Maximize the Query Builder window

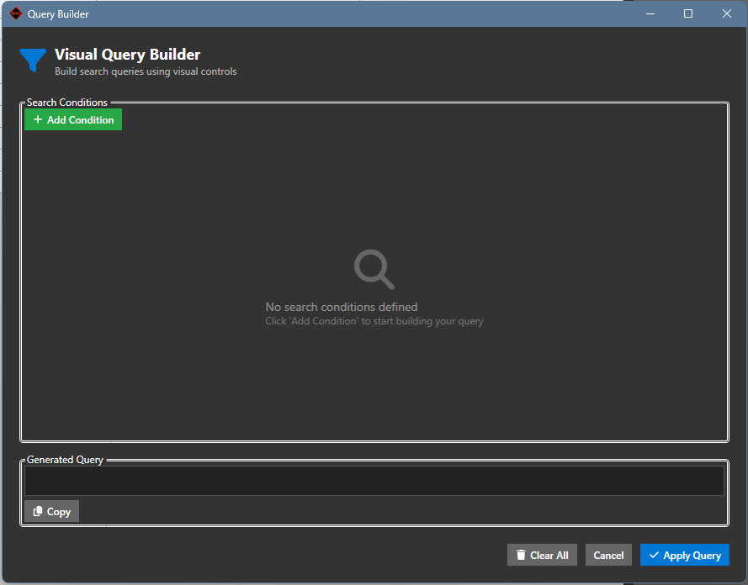tap(688, 13)
